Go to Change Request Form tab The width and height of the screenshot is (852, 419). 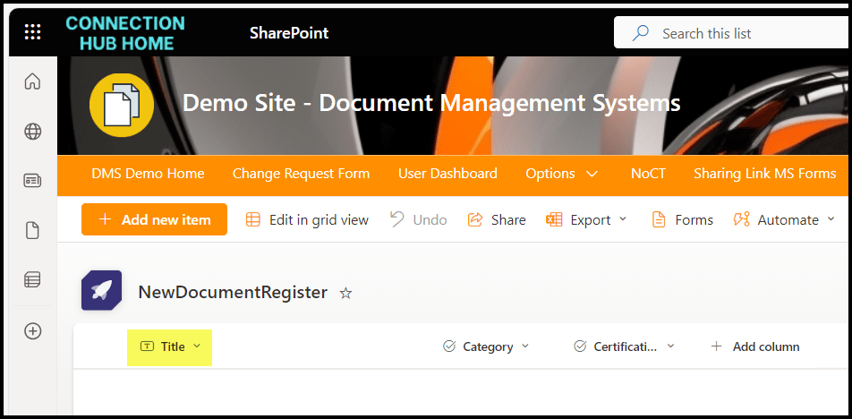(x=301, y=174)
